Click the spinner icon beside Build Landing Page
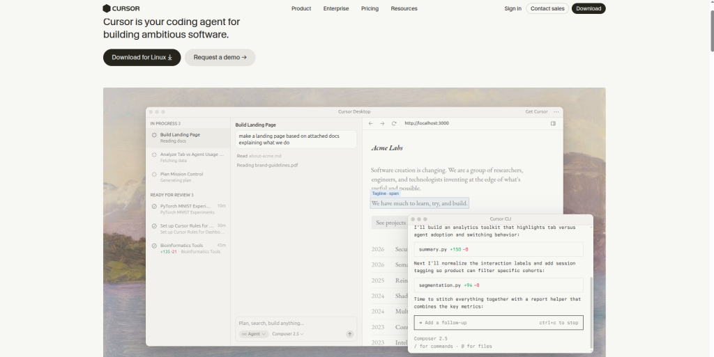Image resolution: width=714 pixels, height=357 pixels. 154,135
